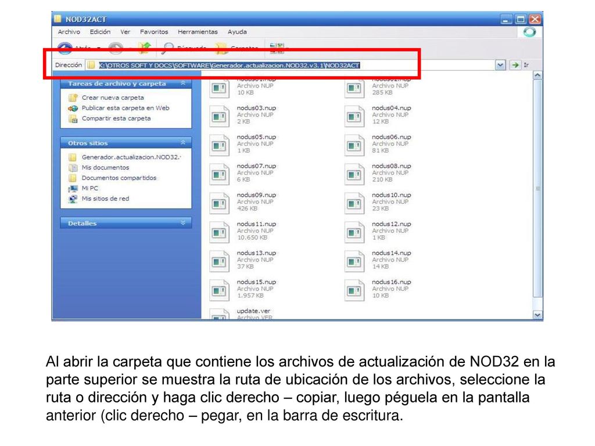Select the nodus06.nup file icon
595x446 pixels.
(354, 145)
